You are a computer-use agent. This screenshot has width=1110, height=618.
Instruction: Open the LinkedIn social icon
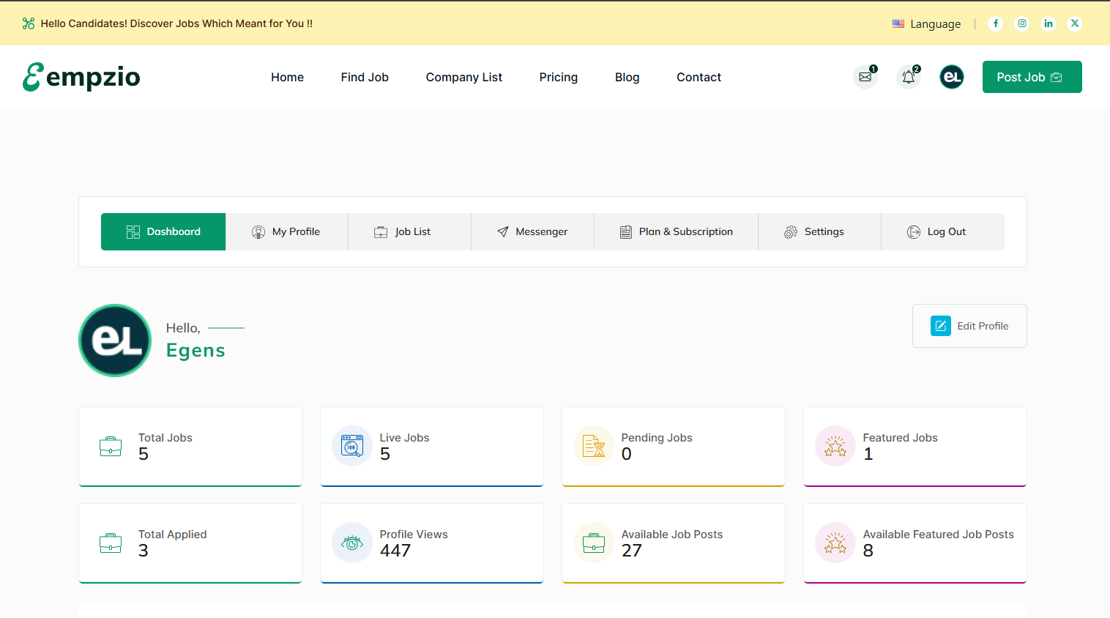pos(1048,23)
